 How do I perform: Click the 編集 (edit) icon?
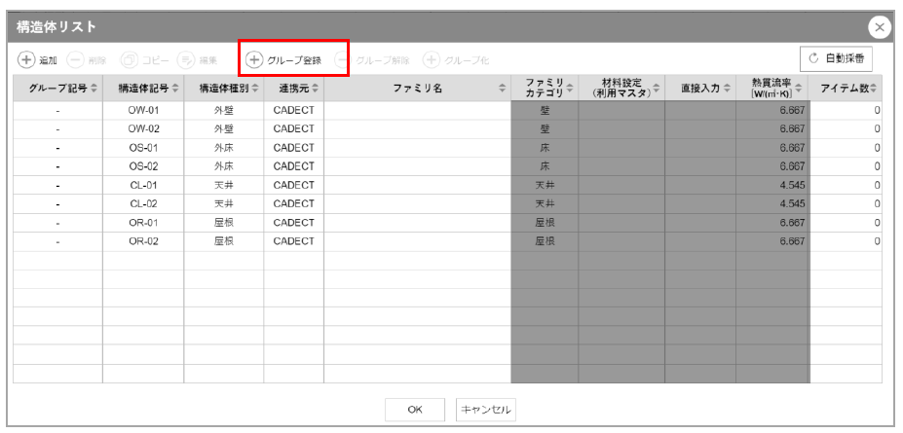point(185,59)
